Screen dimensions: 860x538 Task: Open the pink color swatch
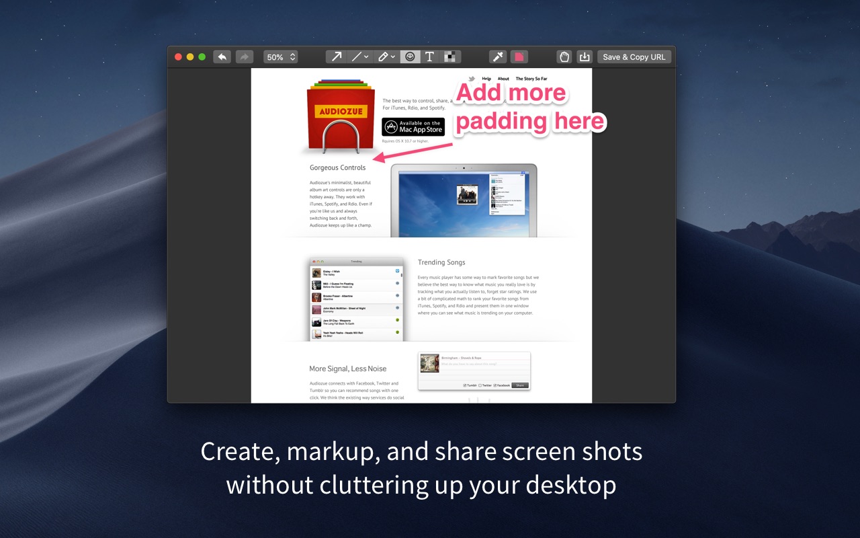pyautogui.click(x=519, y=57)
